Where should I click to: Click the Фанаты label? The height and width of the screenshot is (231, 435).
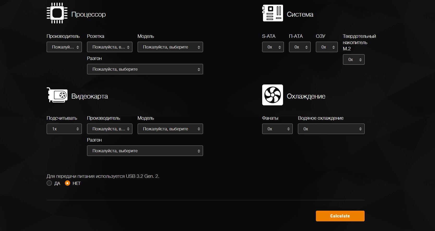[270, 118]
